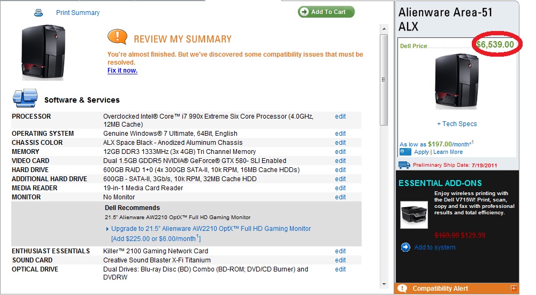Edit the VIDEO CARD selection
The height and width of the screenshot is (295, 536).
[x=340, y=160]
